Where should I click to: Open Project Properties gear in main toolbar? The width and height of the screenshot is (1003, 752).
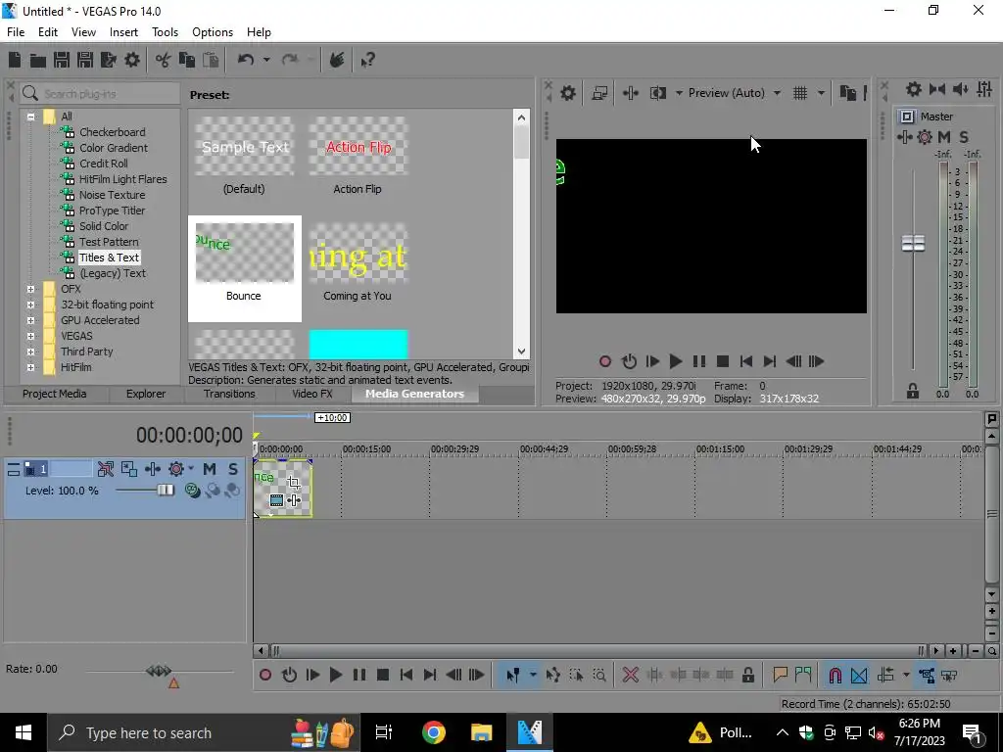click(x=132, y=60)
